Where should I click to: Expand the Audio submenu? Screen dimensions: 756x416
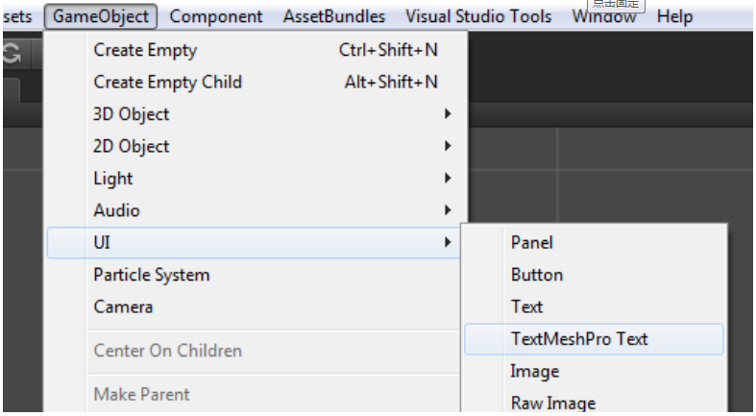click(116, 210)
